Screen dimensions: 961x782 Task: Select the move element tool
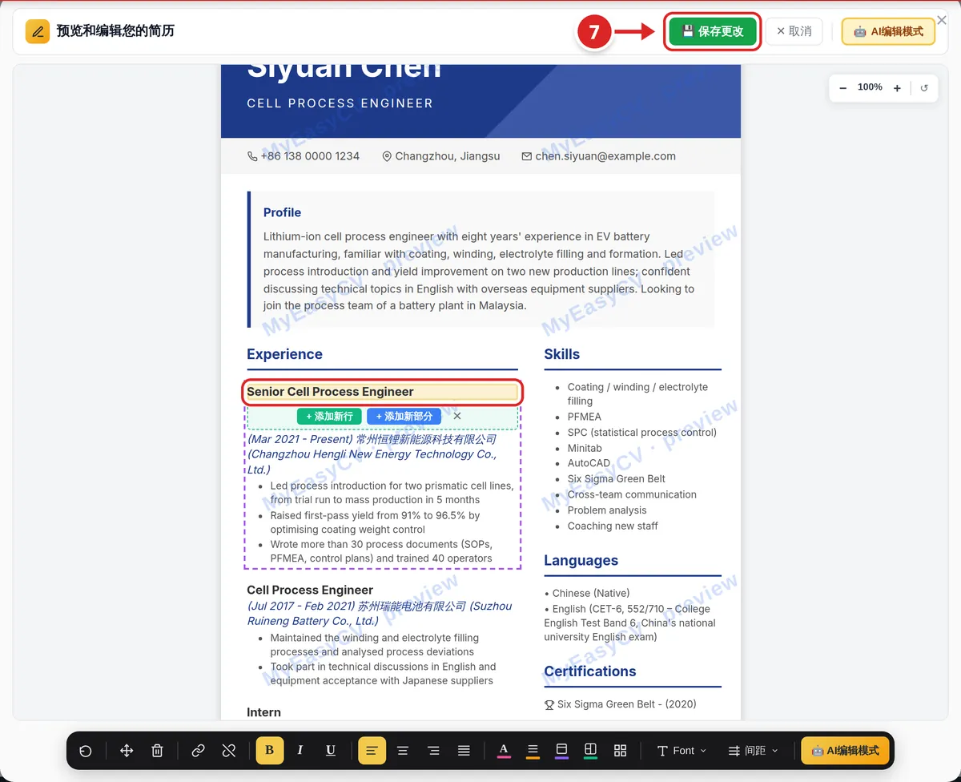(127, 751)
